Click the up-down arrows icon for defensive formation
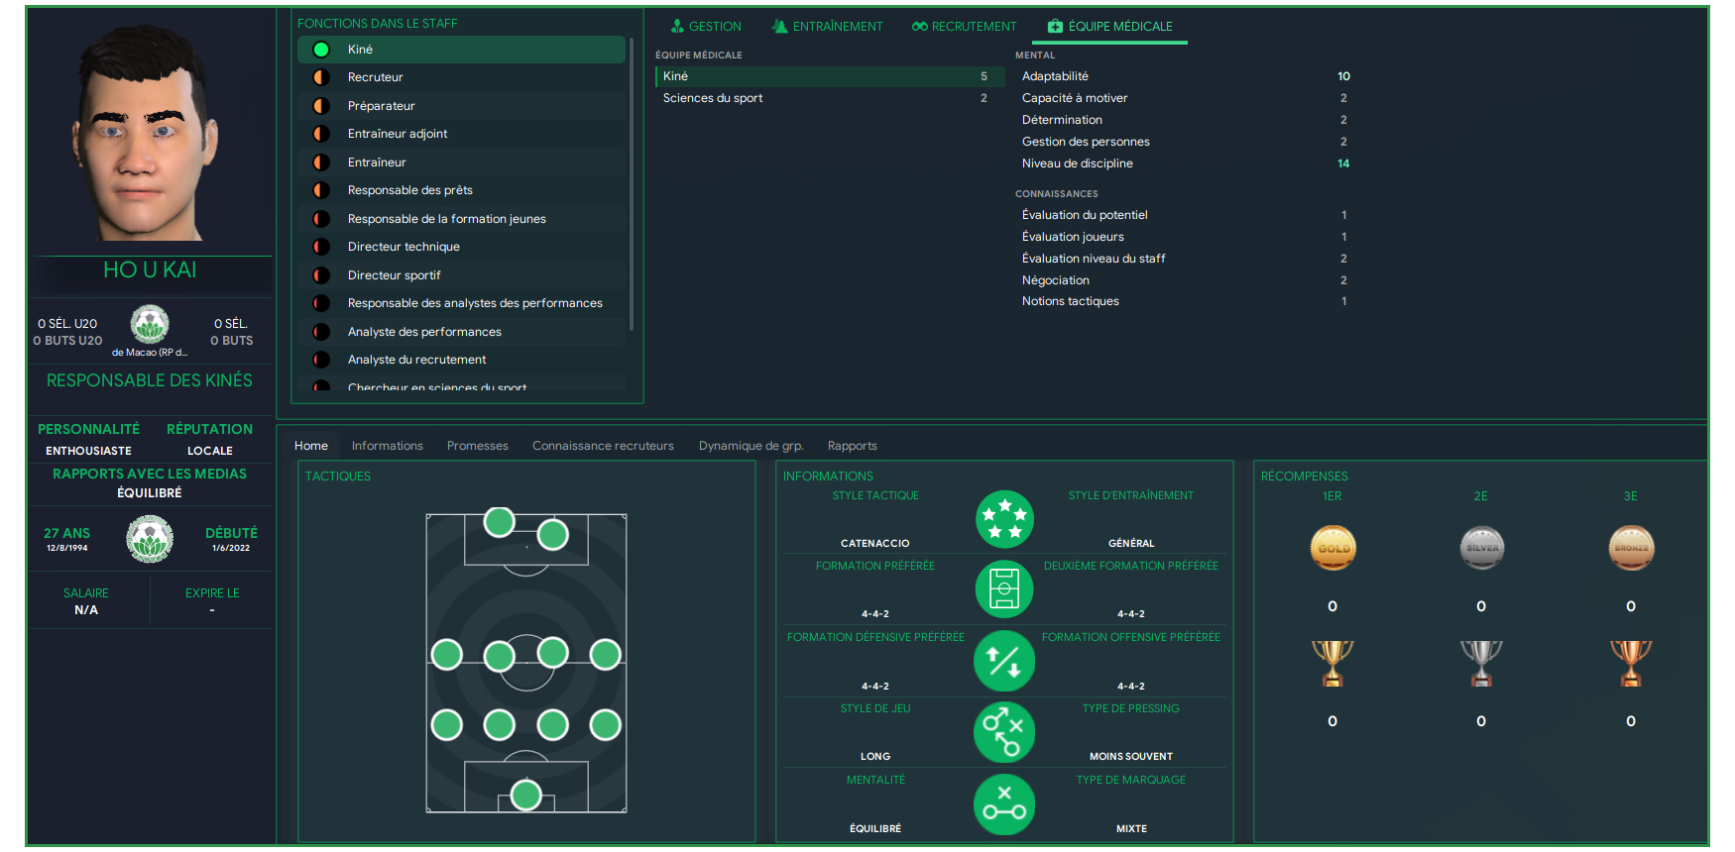 coord(1004,661)
